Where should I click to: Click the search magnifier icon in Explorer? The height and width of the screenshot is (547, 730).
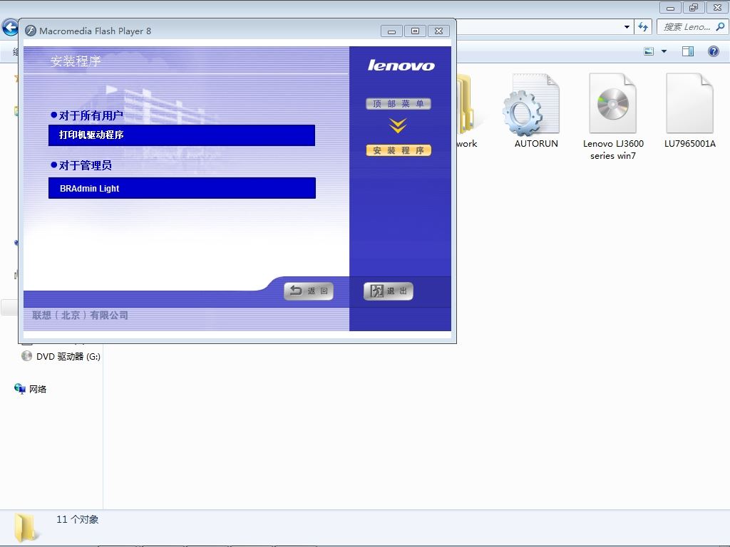[x=720, y=27]
